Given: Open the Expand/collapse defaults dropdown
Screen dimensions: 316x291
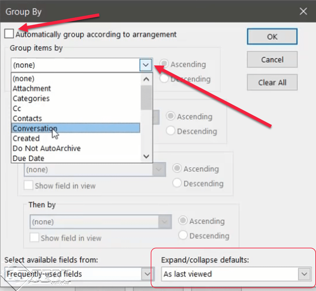Looking at the screenshot, I should [x=304, y=274].
